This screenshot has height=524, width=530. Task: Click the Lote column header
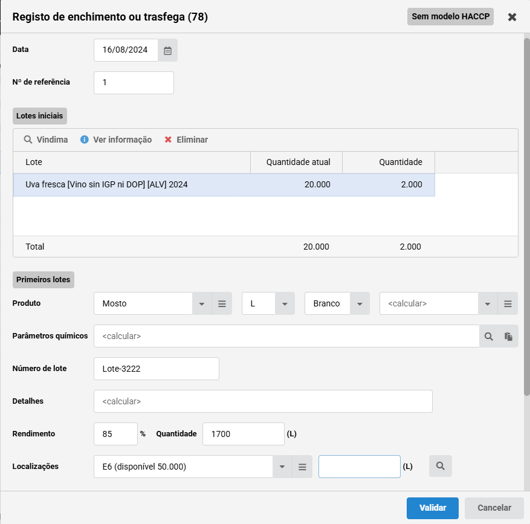click(132, 162)
